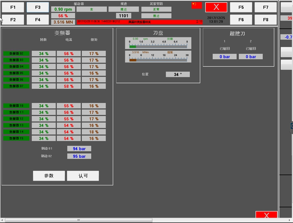The width and height of the screenshot is (293, 223).
Task: Click the 34° position value field
Action: [x=178, y=75]
